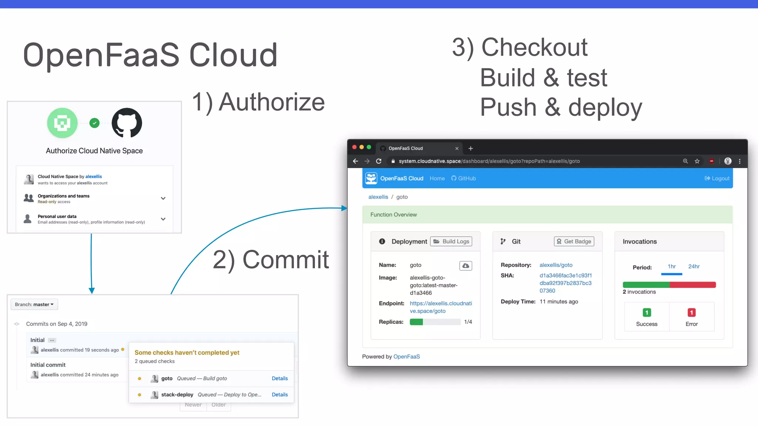Click the green Success count badge

(x=647, y=313)
